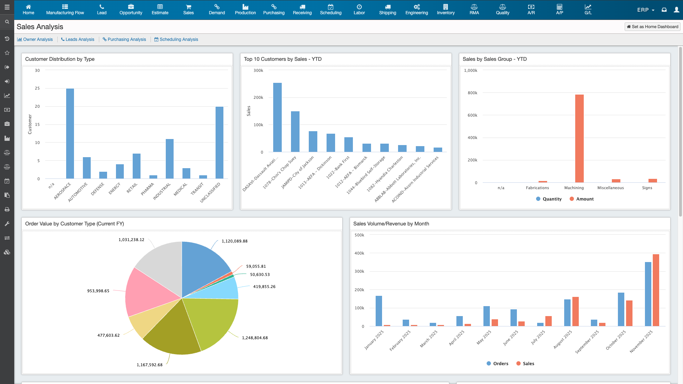This screenshot has height=384, width=683.
Task: Select the AEROSPACE bar in Customer Distribution
Action: click(70, 133)
